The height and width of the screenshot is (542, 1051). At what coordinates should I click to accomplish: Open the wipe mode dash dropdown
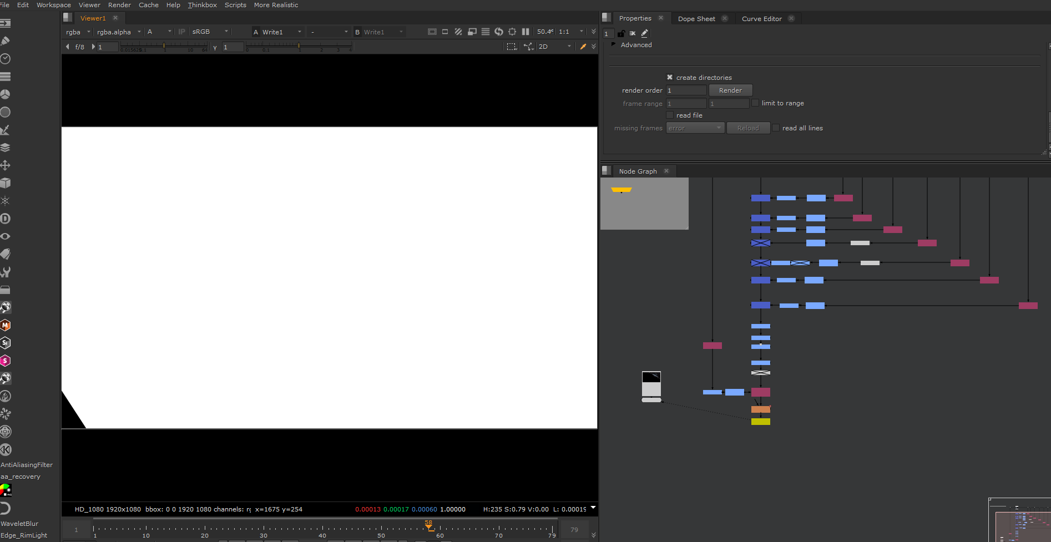329,32
